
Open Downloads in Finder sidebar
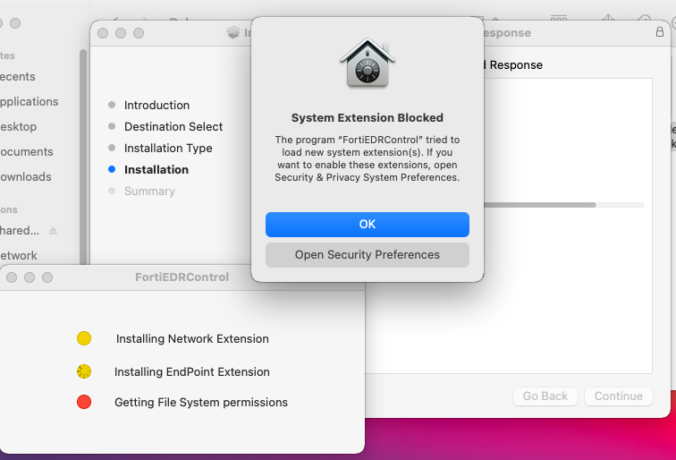(25, 176)
